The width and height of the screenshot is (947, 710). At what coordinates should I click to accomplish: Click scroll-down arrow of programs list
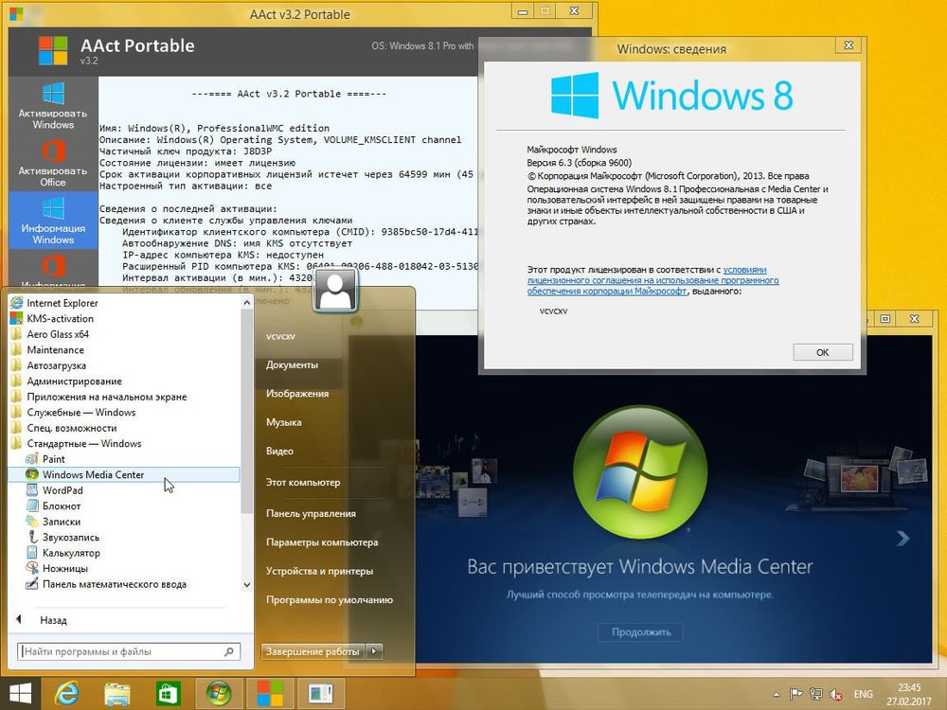(246, 584)
